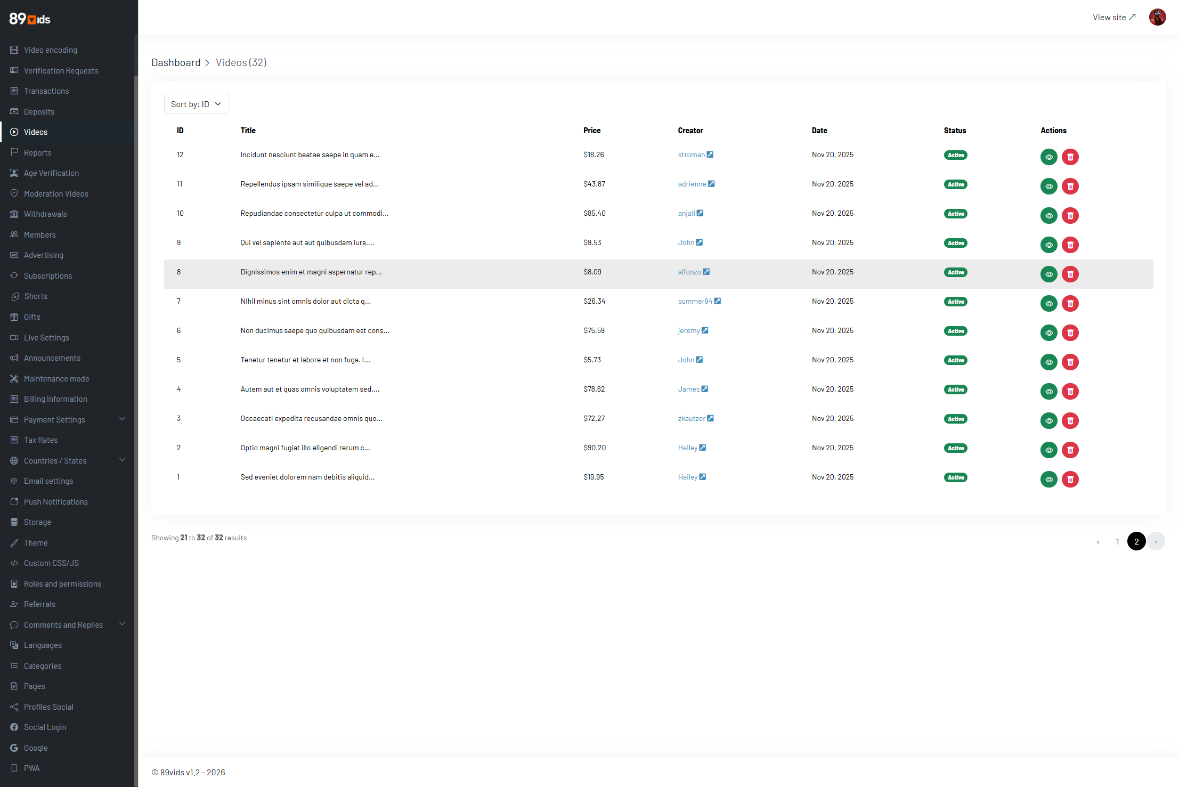Screen dimensions: 1179x787
Task: View video ID 11 with eye icon
Action: [1048, 186]
